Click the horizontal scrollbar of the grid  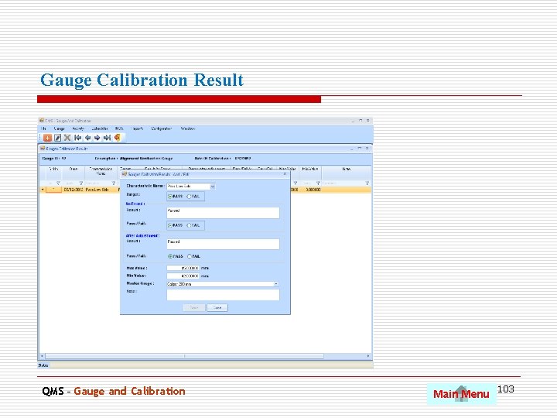click(x=185, y=356)
